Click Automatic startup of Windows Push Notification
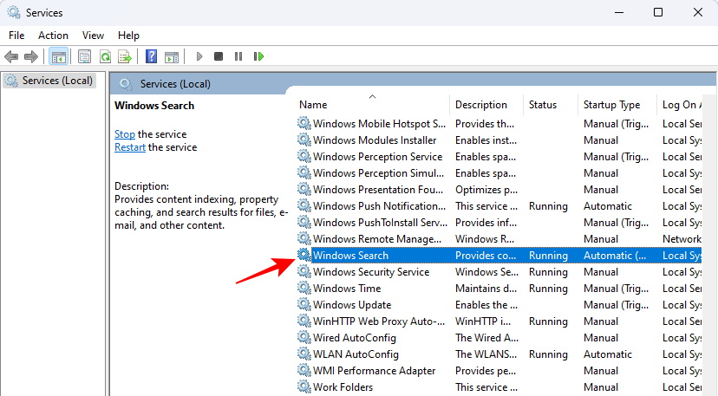Screen dimensions: 718x396 tap(608, 206)
